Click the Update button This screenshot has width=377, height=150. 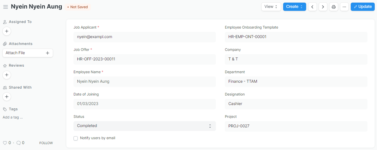tap(363, 7)
